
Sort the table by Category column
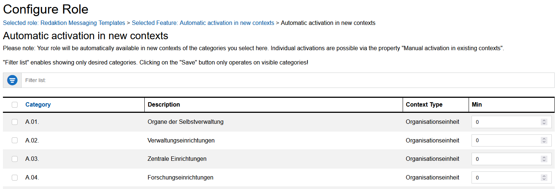[38, 105]
